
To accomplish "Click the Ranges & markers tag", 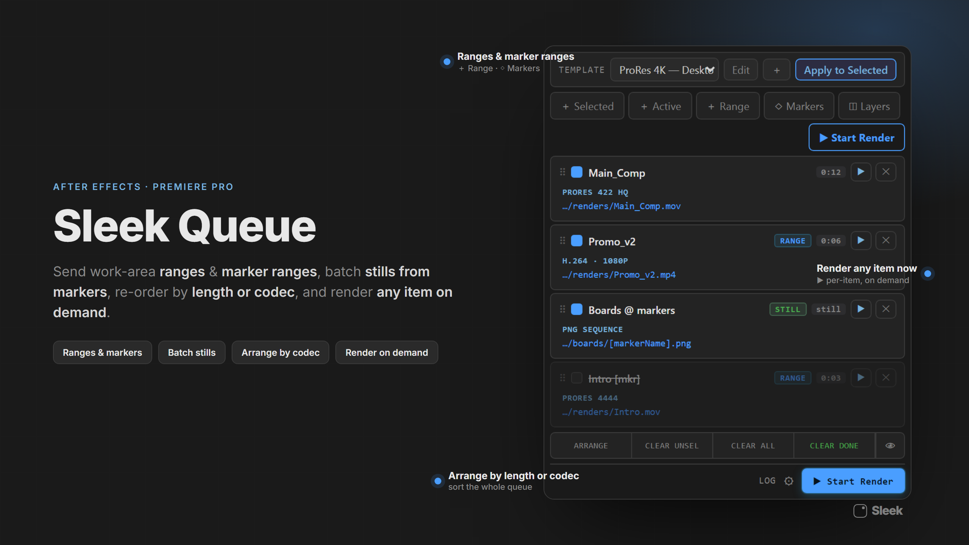I will (102, 352).
